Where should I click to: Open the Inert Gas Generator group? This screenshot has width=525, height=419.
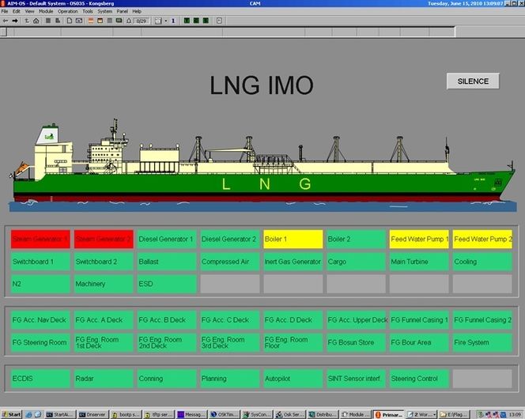293,262
